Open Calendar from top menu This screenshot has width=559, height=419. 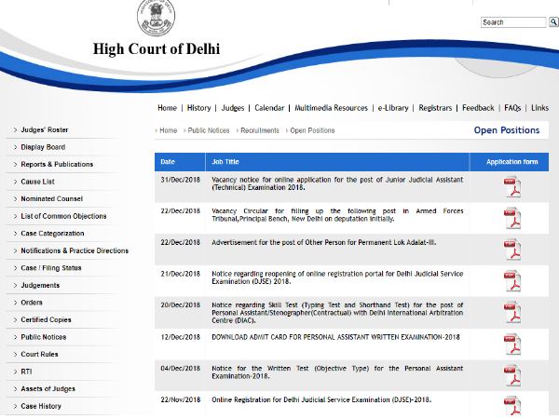pos(269,108)
